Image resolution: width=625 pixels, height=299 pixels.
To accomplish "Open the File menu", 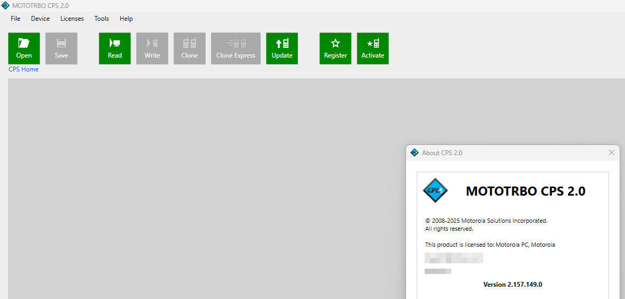I will (15, 19).
